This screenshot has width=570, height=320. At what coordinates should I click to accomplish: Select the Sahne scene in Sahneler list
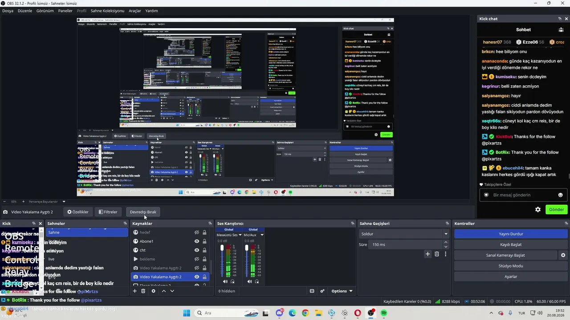[87, 232]
